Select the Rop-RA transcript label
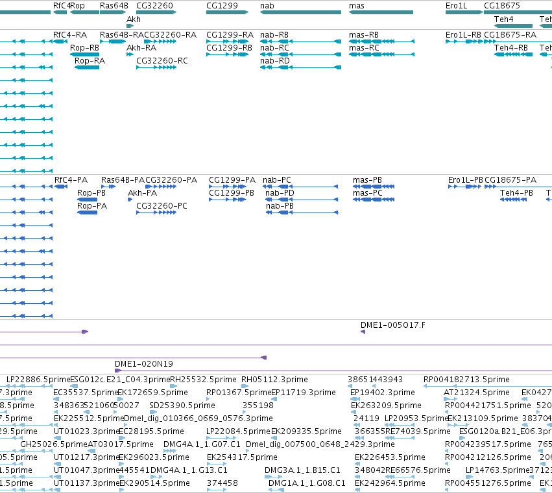This screenshot has height=493, width=552. tap(90, 61)
